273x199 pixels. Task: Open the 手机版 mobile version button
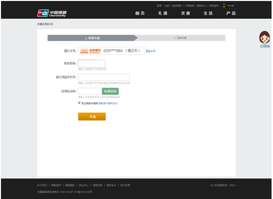(228, 6)
